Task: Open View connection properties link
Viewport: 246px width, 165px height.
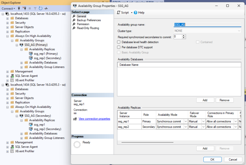Action: tap(94, 119)
